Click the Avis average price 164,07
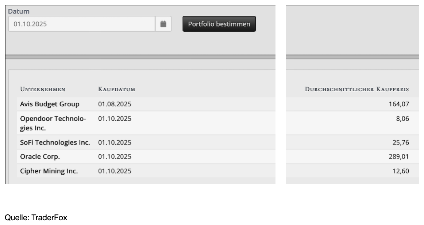Viewport: 424px width, 225px height. [x=399, y=104]
